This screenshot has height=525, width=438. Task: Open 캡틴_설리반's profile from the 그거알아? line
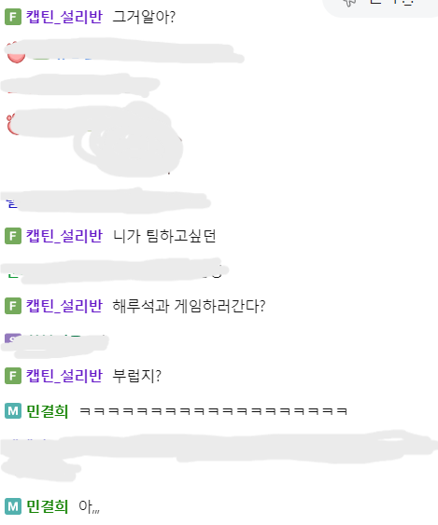point(64,17)
